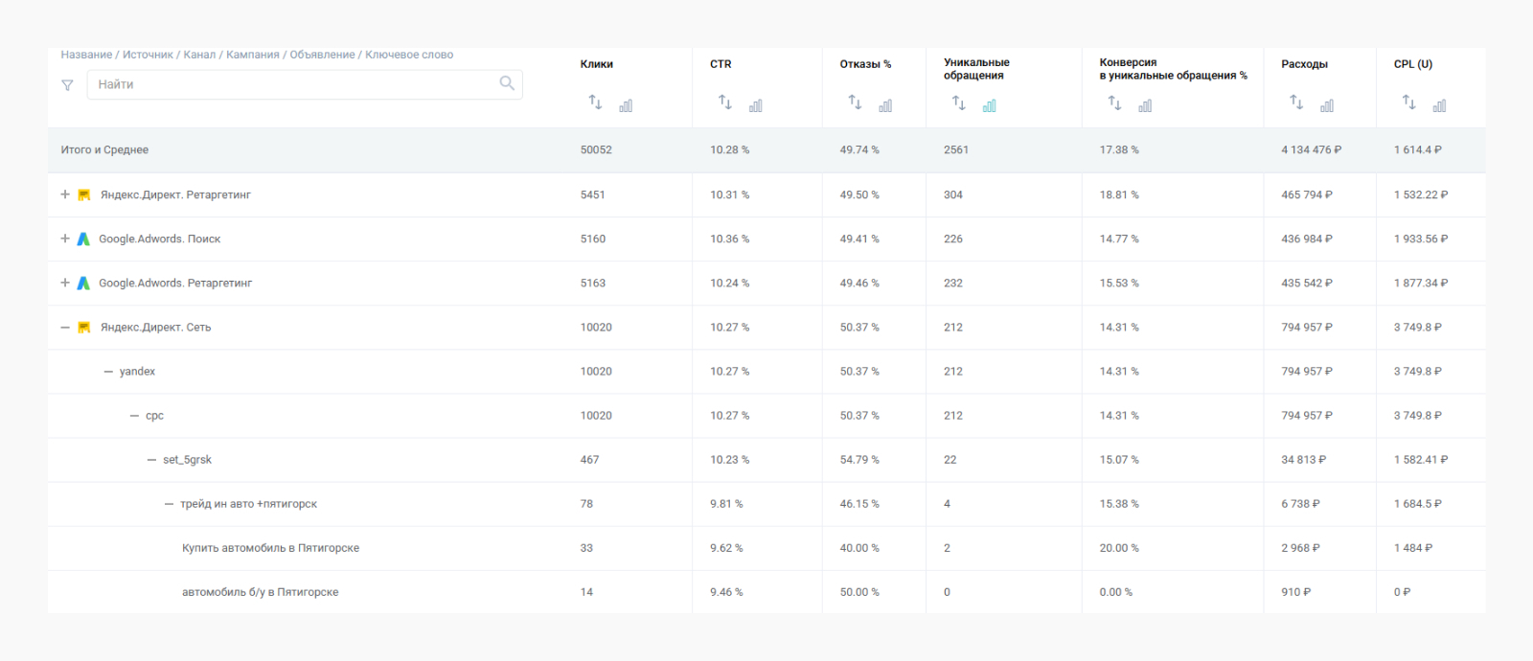
Task: Click the search magnifier icon
Action: click(507, 83)
